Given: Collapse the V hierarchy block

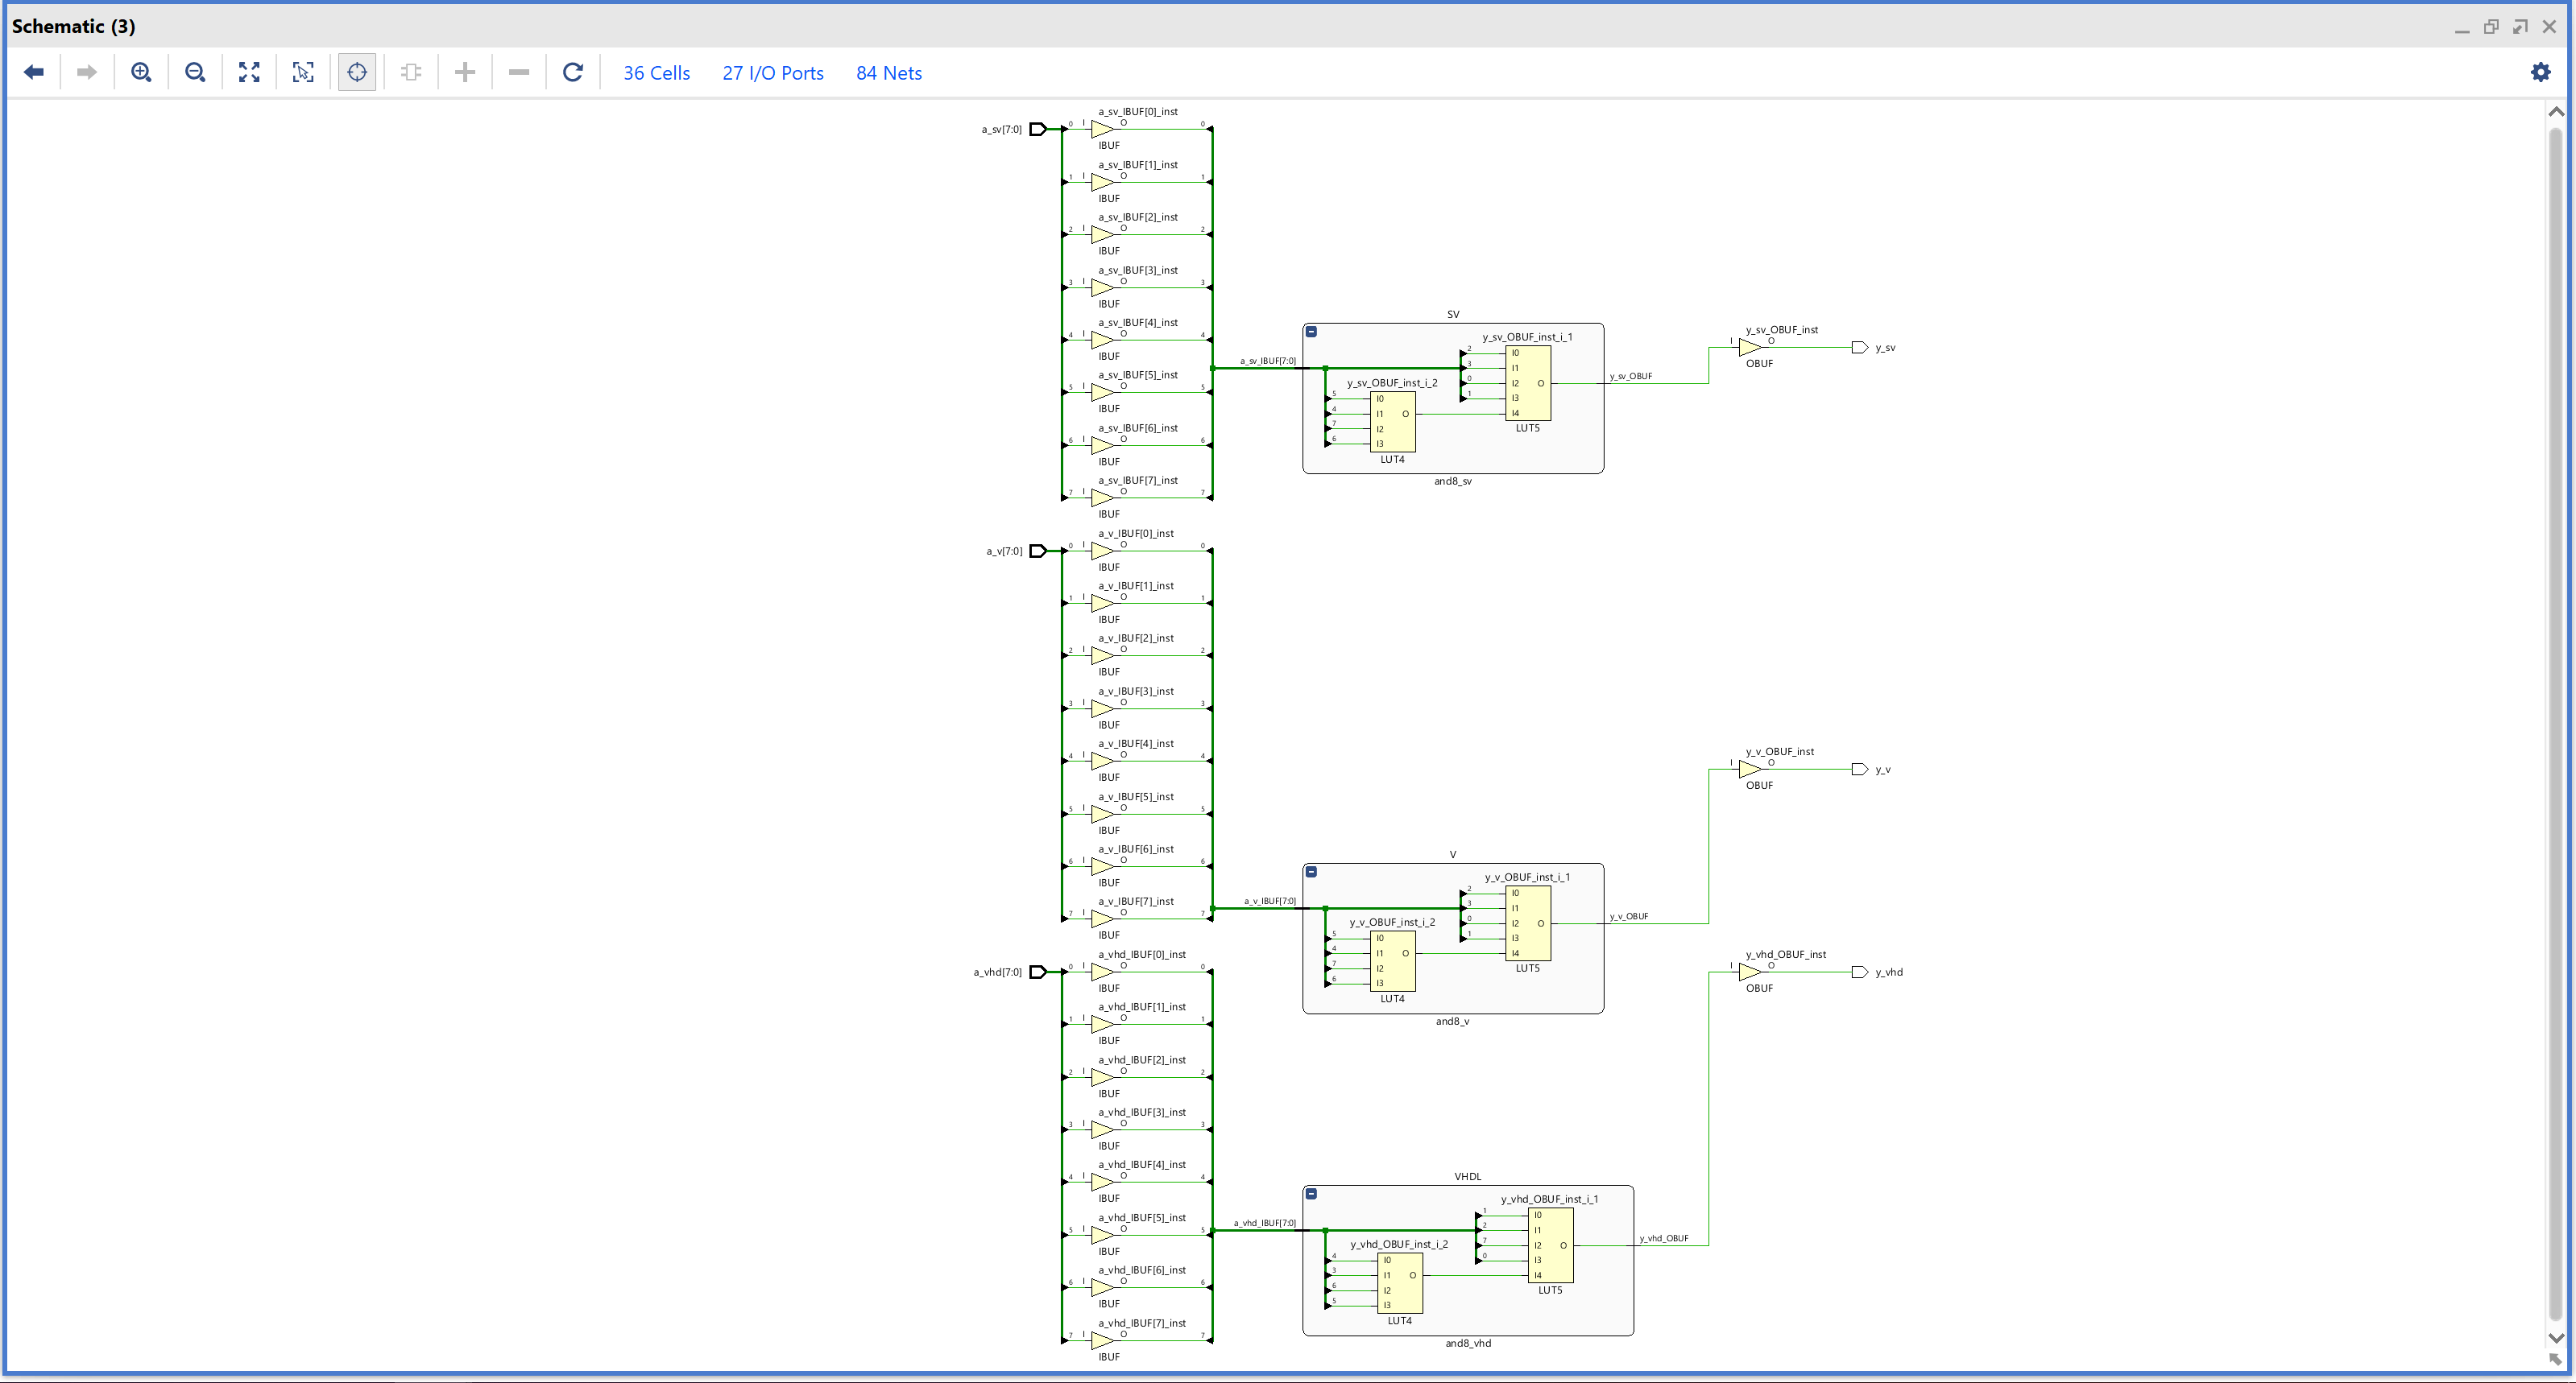Looking at the screenshot, I should [x=1311, y=871].
